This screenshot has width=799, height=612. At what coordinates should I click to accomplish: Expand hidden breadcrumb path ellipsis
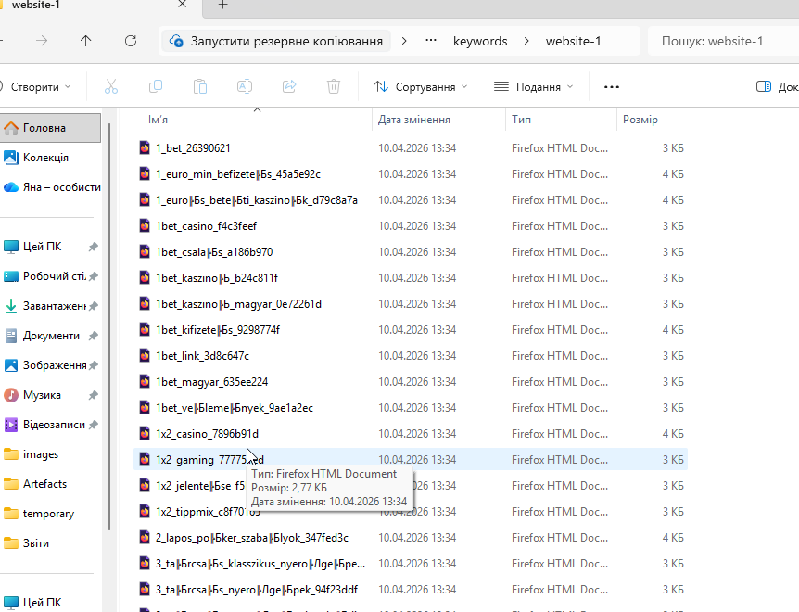(431, 41)
